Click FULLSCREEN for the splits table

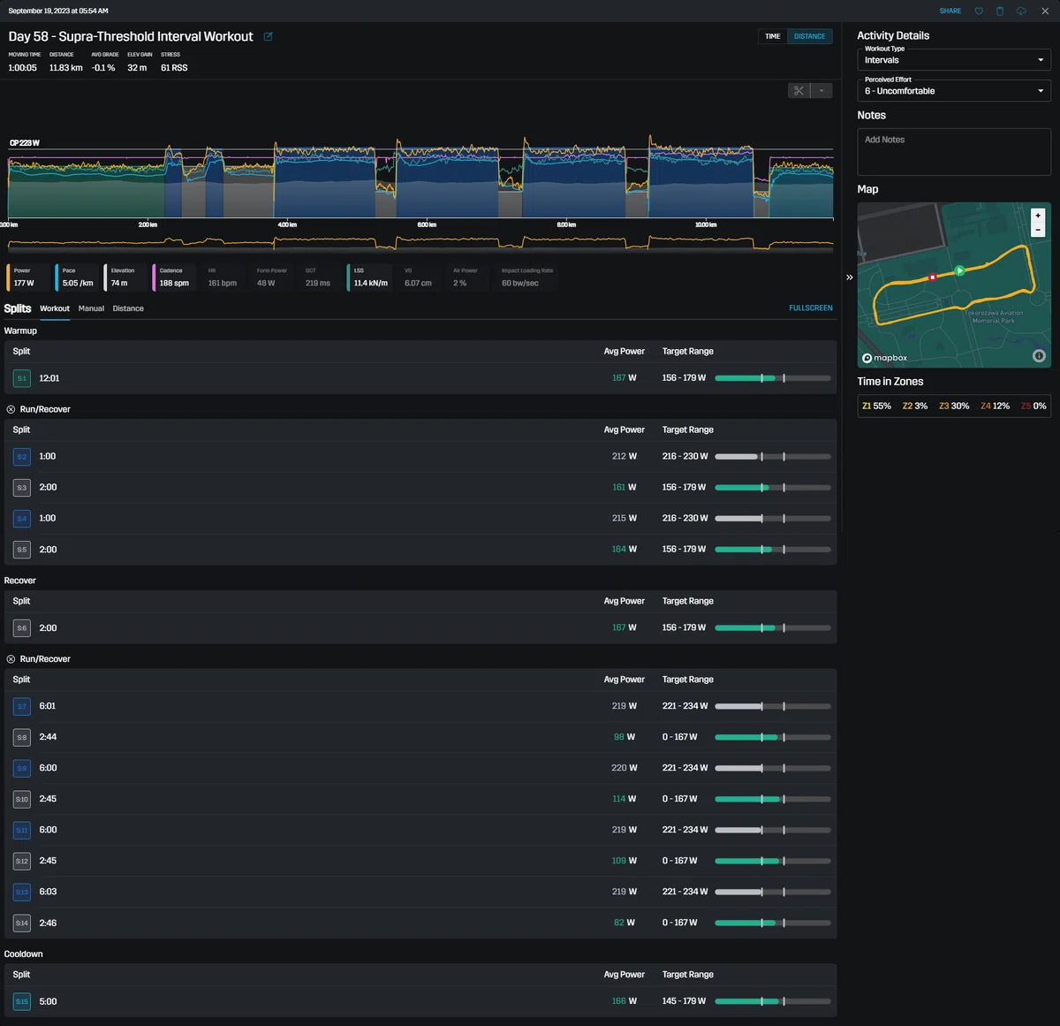point(811,308)
